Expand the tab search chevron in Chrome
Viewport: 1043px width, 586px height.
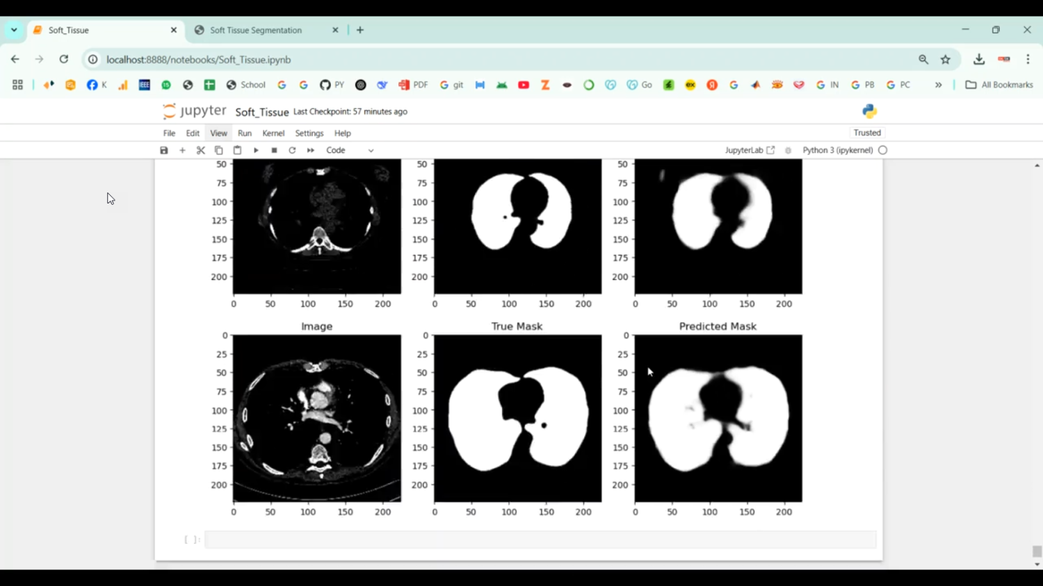pyautogui.click(x=14, y=30)
